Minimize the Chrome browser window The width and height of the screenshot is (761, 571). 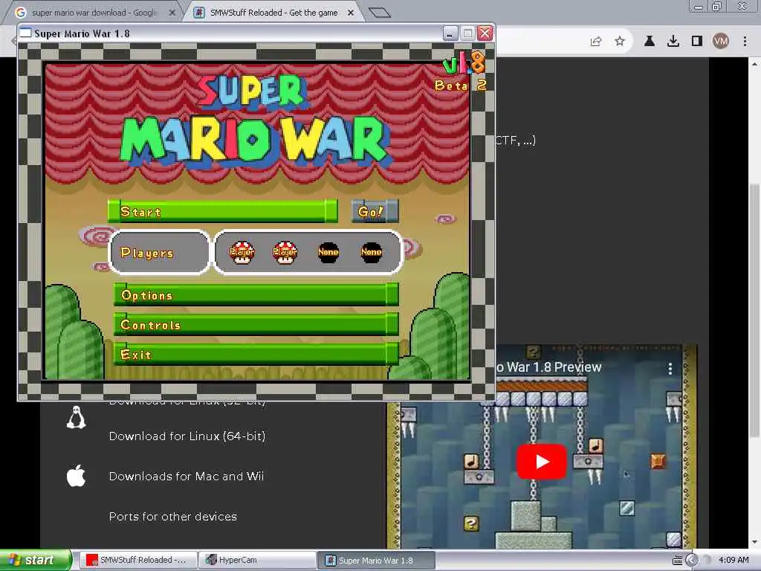(x=699, y=7)
